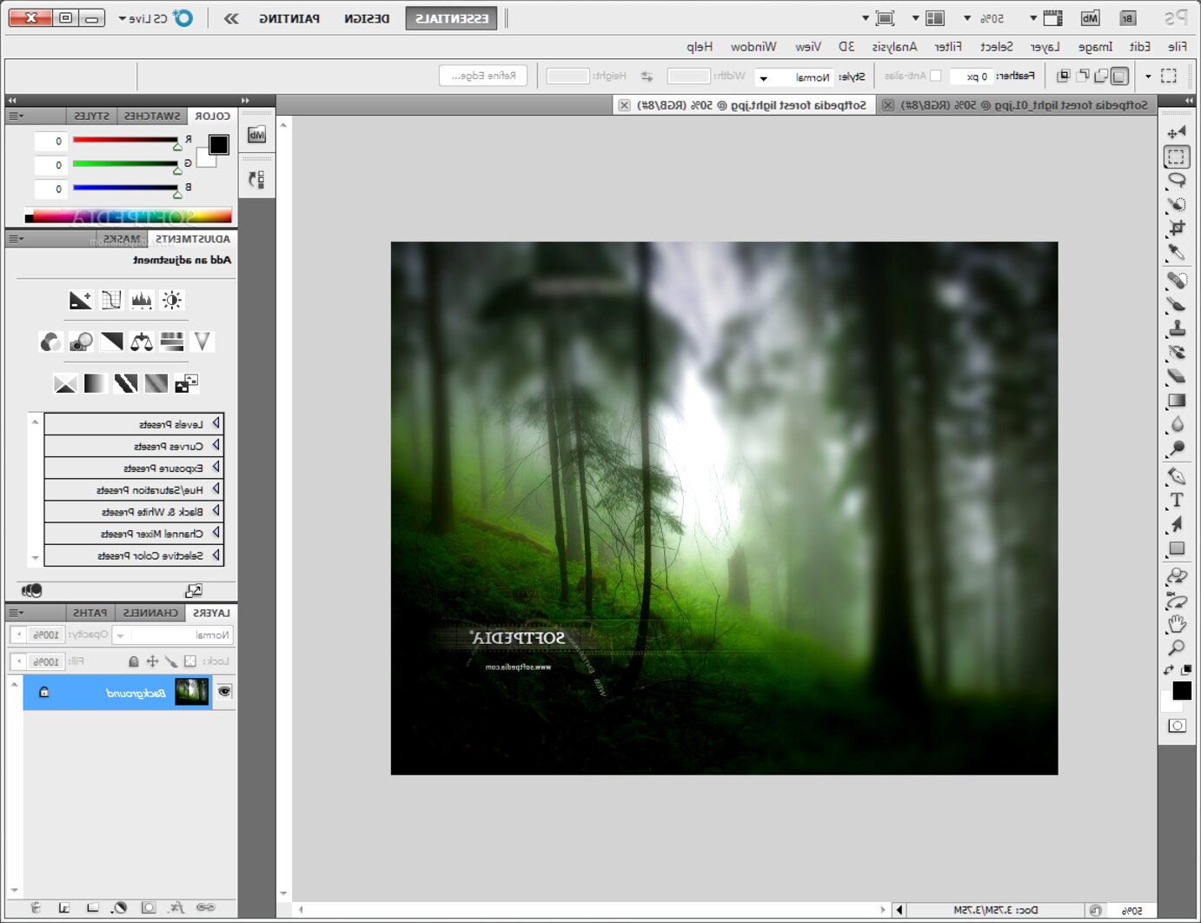Screen dimensions: 1201x923
Task: Choose Subtract from selection mode
Action: tap(1083, 76)
